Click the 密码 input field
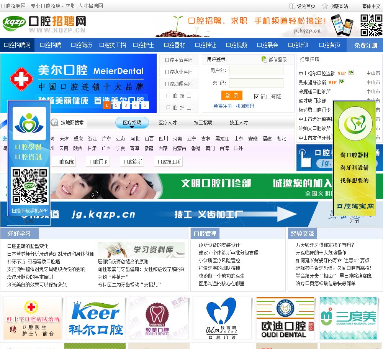 (x=256, y=83)
